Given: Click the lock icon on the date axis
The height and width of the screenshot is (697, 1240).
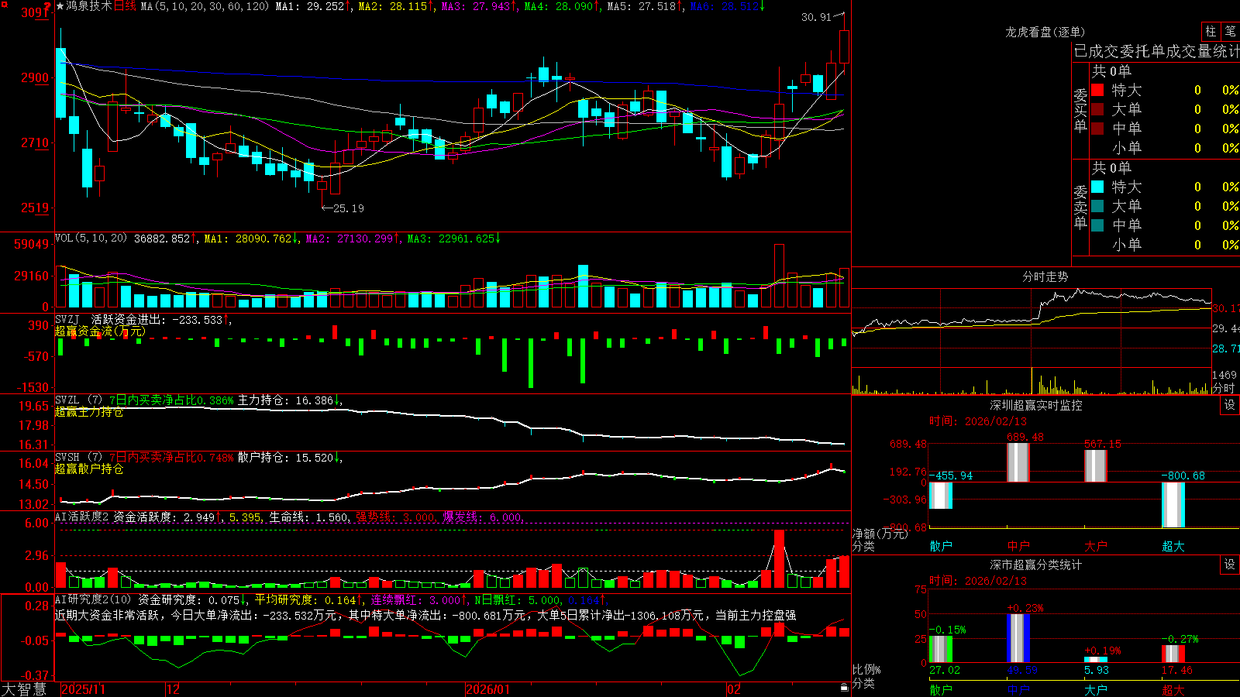Looking at the screenshot, I should point(845,688).
